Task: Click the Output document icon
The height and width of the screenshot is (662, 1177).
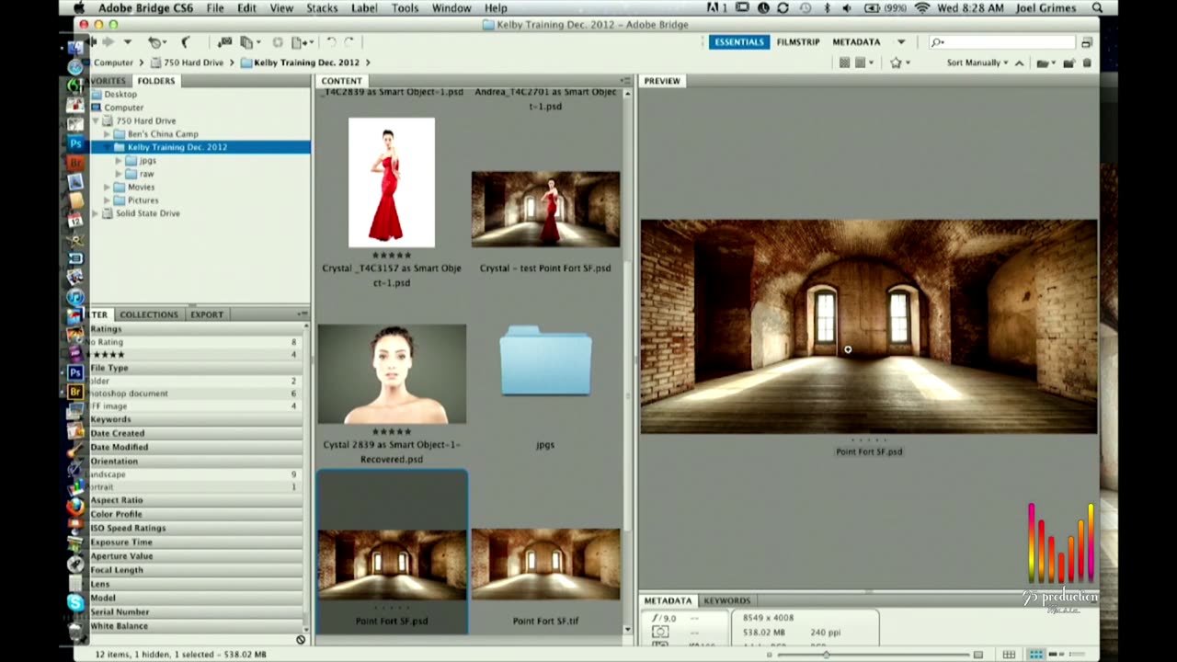Action: [x=300, y=42]
